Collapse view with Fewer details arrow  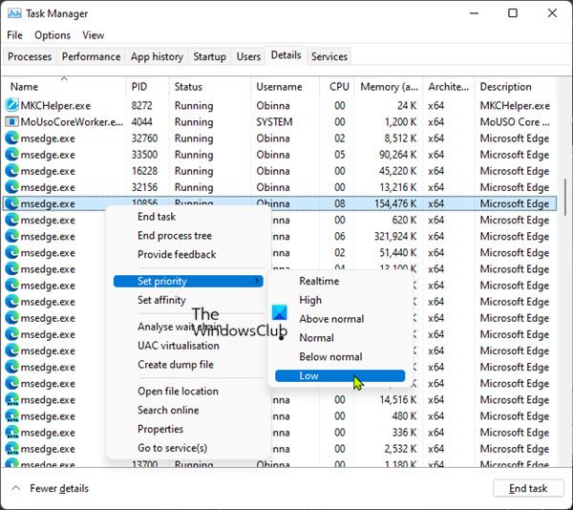[x=17, y=488]
